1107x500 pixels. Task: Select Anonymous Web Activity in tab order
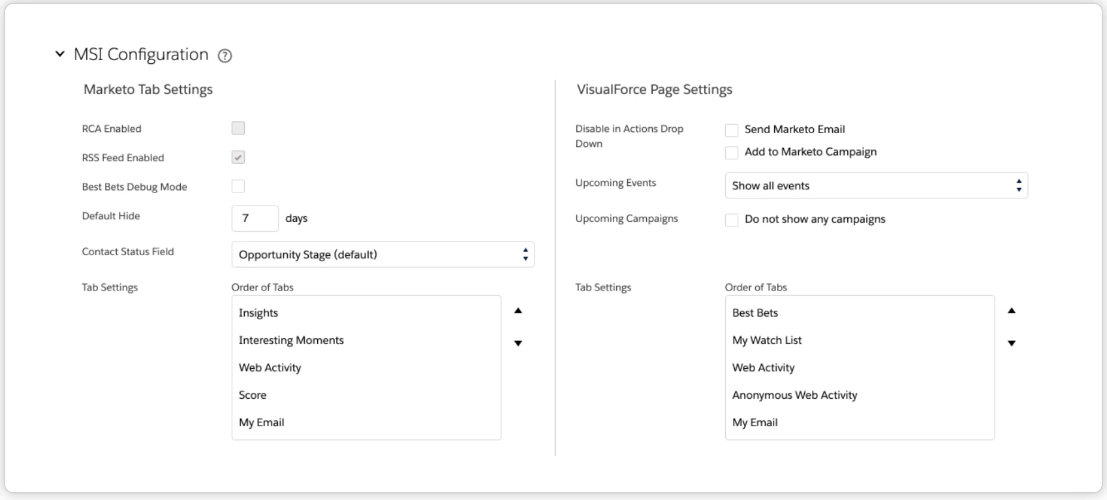[860, 395]
